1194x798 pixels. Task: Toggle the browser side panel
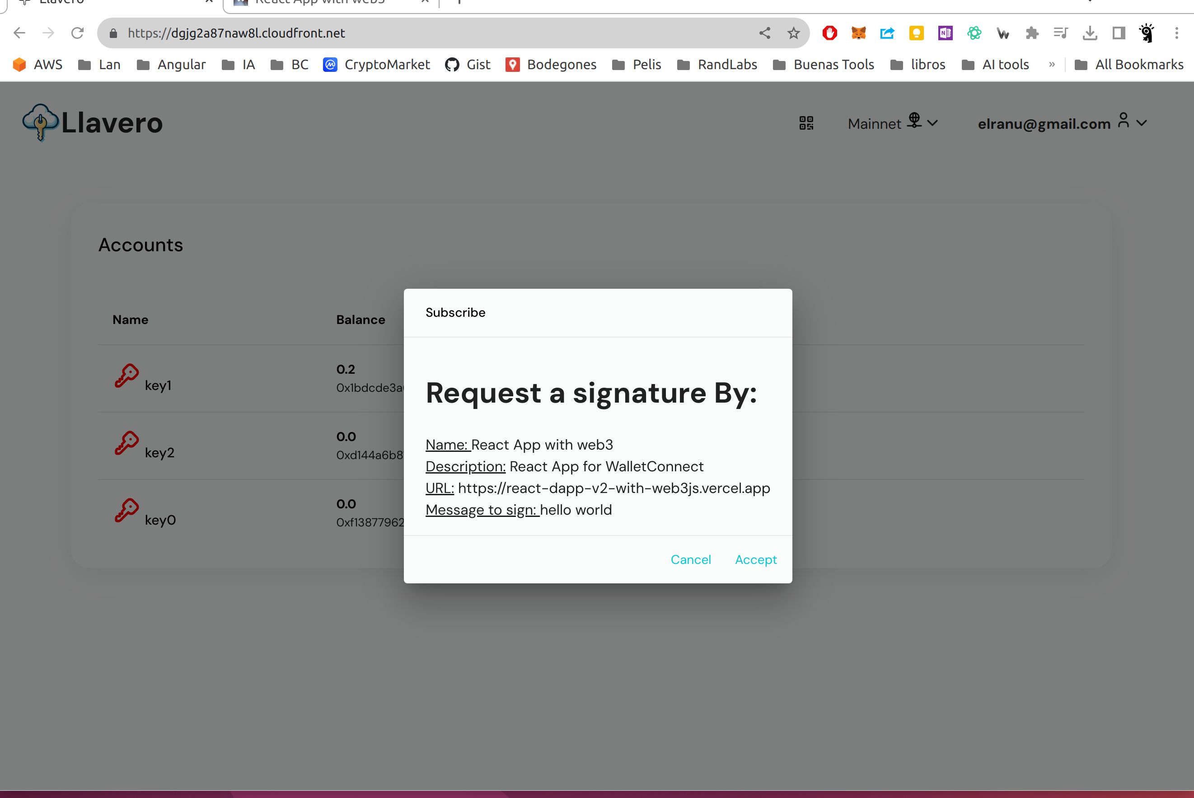pos(1119,33)
